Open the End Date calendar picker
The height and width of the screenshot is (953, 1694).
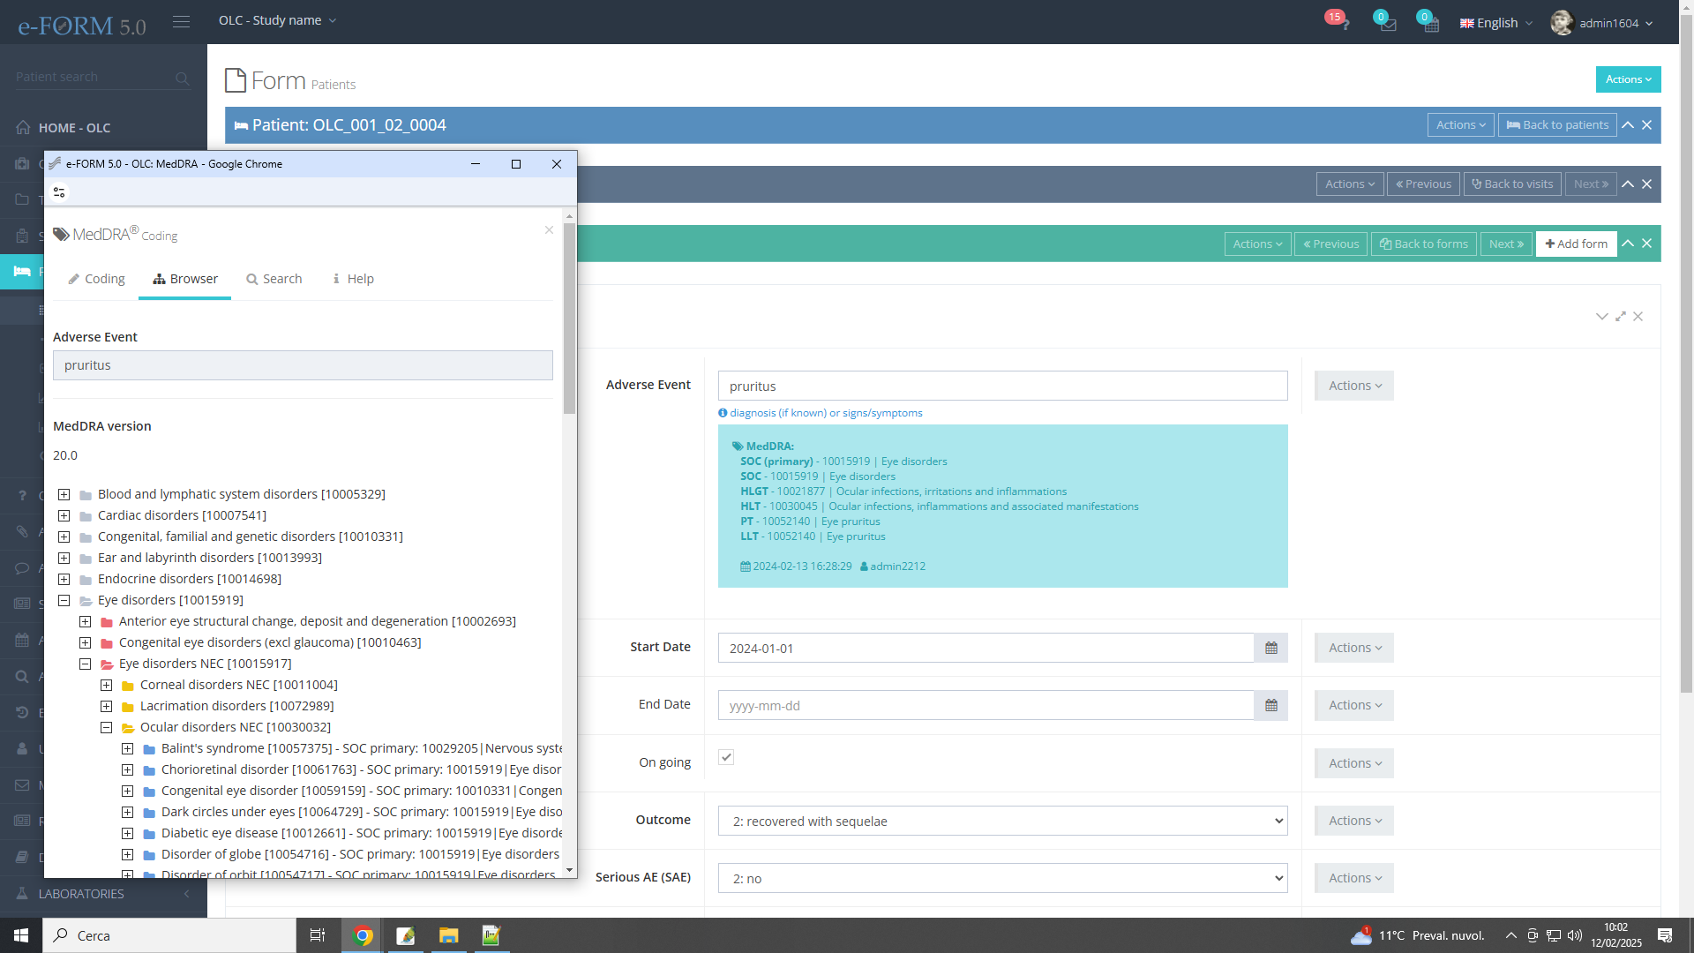pos(1270,705)
